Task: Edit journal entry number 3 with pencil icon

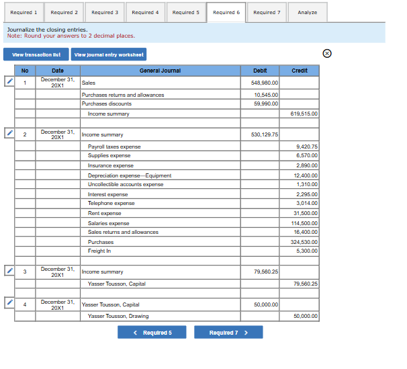Action: [9, 271]
